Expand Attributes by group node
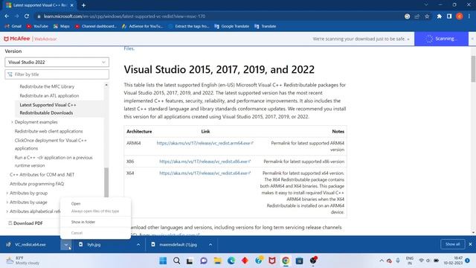 tap(7, 194)
